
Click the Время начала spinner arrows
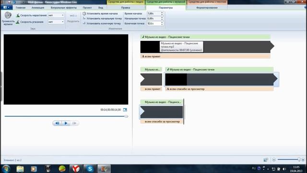(x=162, y=13)
